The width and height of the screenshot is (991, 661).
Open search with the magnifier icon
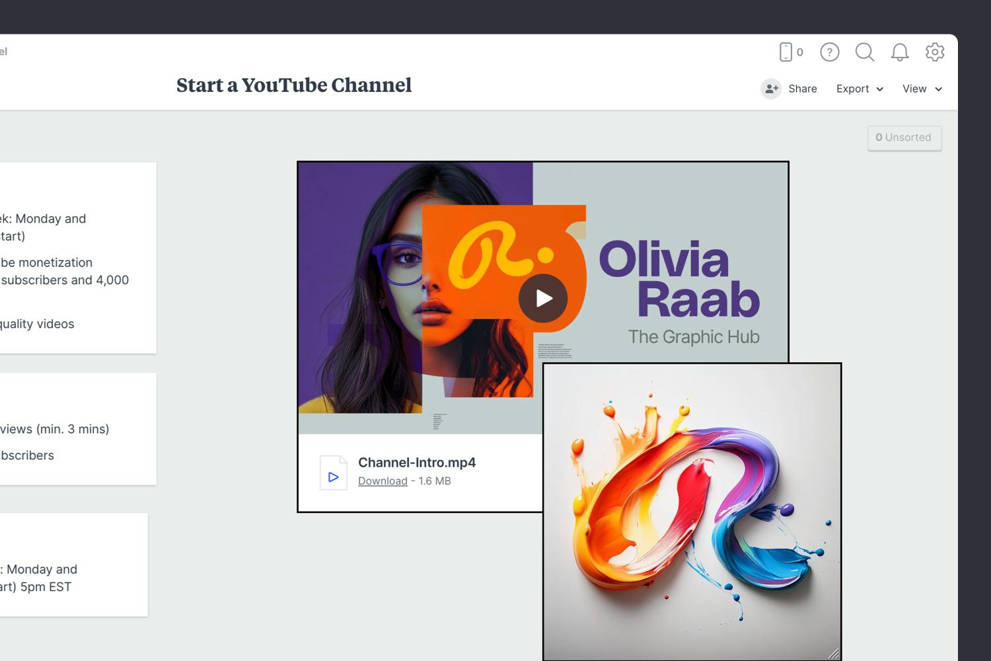865,52
